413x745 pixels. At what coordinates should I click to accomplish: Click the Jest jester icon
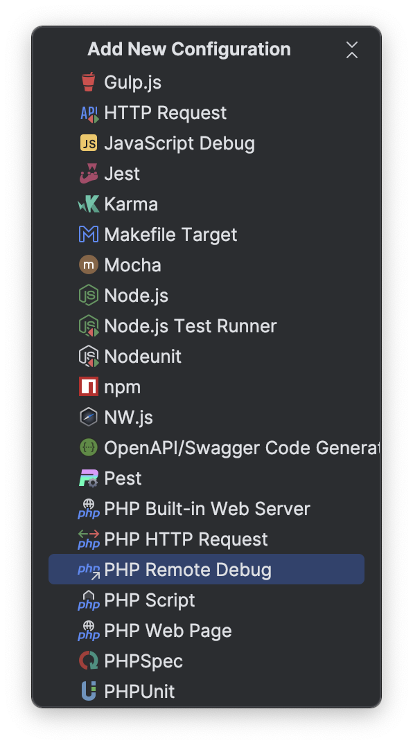pos(89,173)
